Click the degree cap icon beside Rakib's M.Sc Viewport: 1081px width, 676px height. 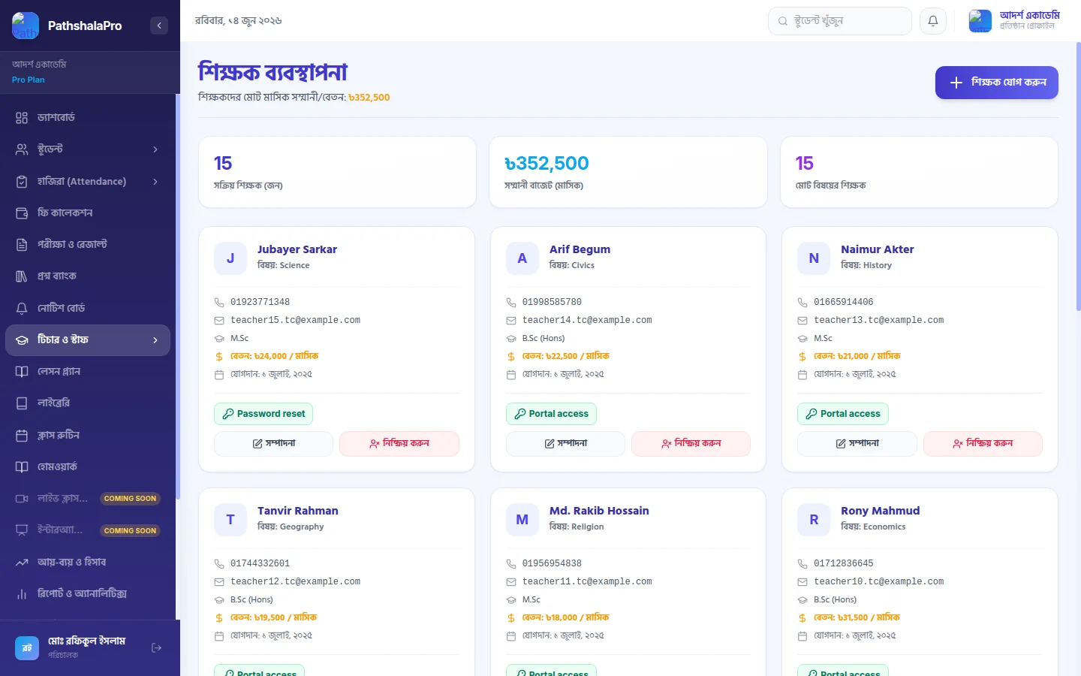pyautogui.click(x=511, y=600)
